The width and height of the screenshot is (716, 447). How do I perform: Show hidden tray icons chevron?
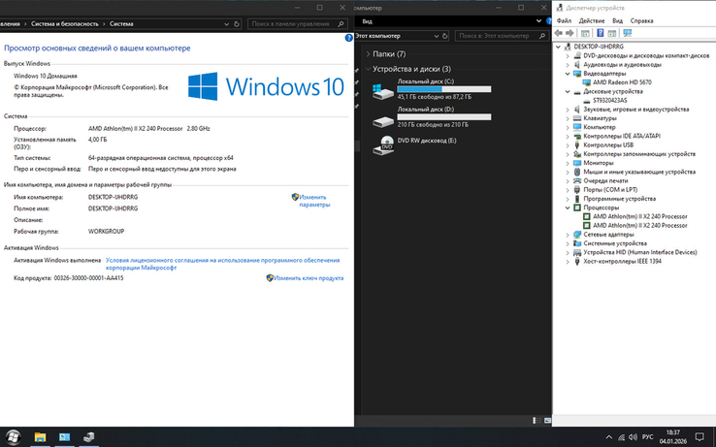pyautogui.click(x=608, y=437)
